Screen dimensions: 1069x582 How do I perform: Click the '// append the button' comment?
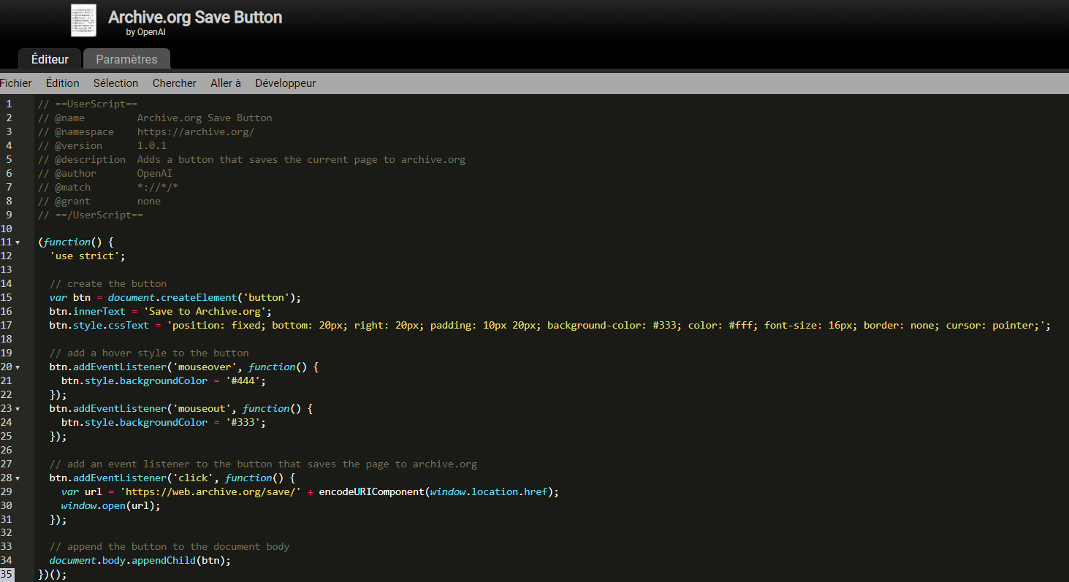[x=170, y=547]
